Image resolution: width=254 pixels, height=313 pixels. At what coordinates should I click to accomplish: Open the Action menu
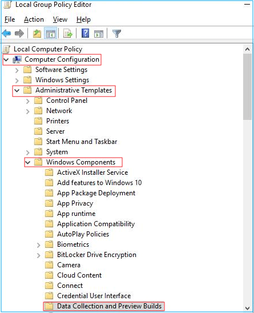tap(34, 19)
